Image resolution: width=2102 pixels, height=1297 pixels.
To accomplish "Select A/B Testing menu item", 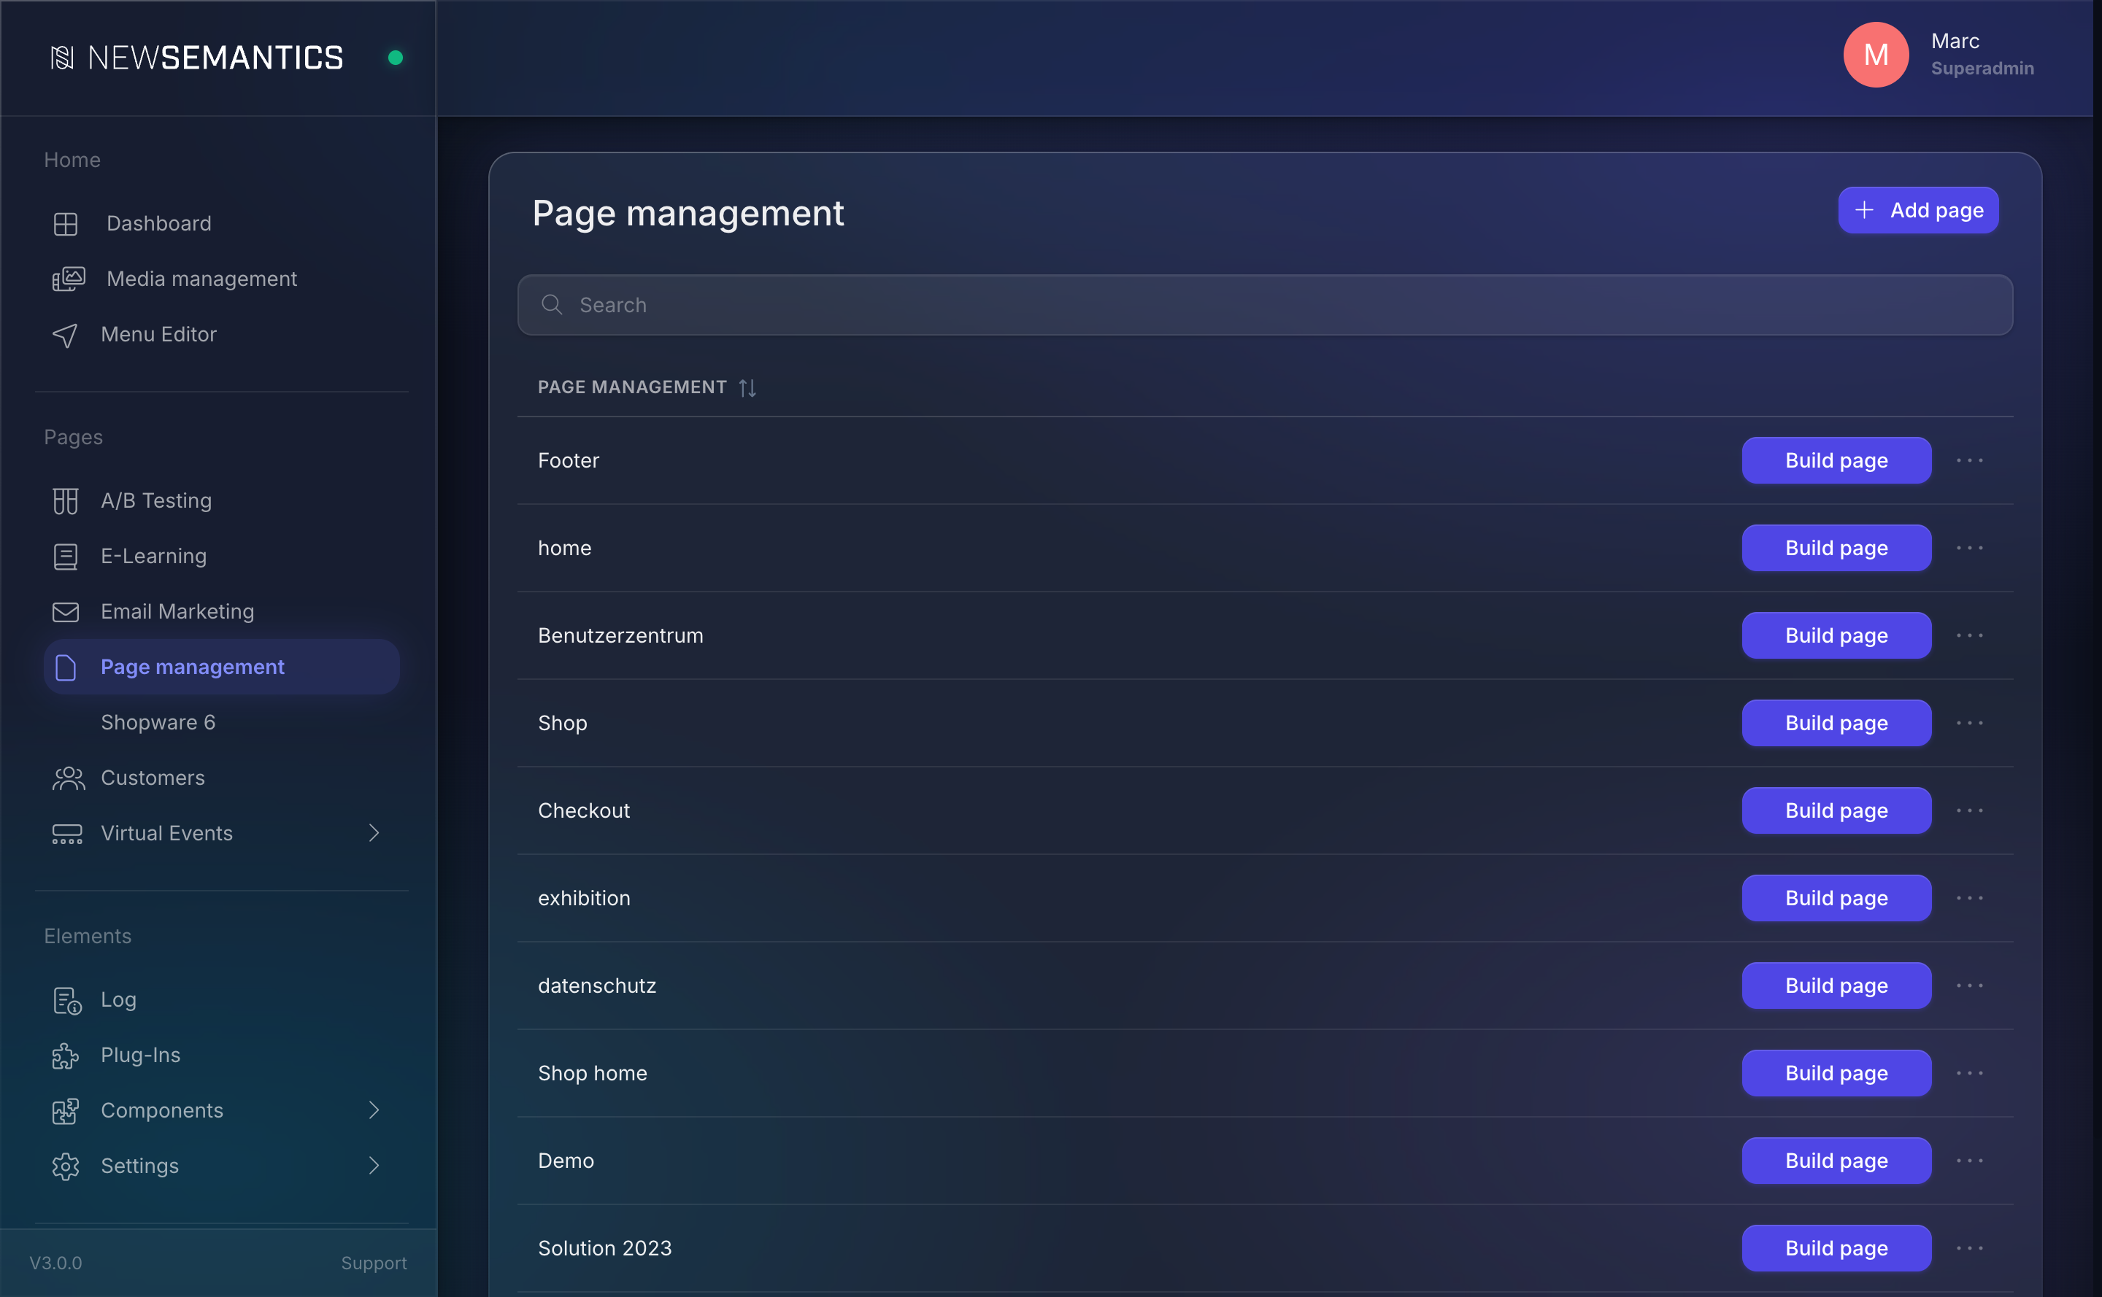I will pyautogui.click(x=221, y=501).
